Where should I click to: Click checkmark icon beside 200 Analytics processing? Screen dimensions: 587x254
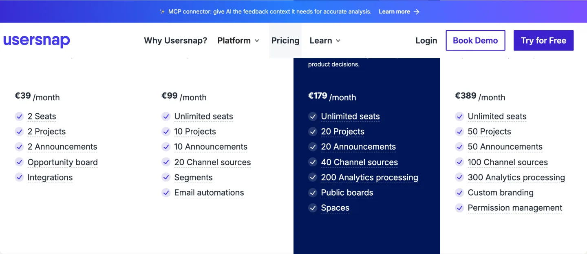point(313,177)
